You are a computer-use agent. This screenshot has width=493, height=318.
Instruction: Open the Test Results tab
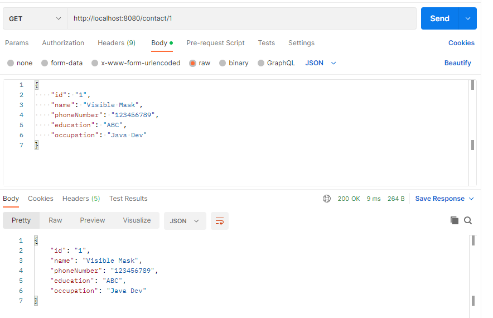[128, 199]
